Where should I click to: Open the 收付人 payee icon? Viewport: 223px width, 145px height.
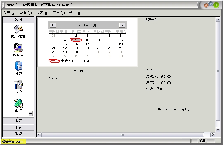click(18, 50)
